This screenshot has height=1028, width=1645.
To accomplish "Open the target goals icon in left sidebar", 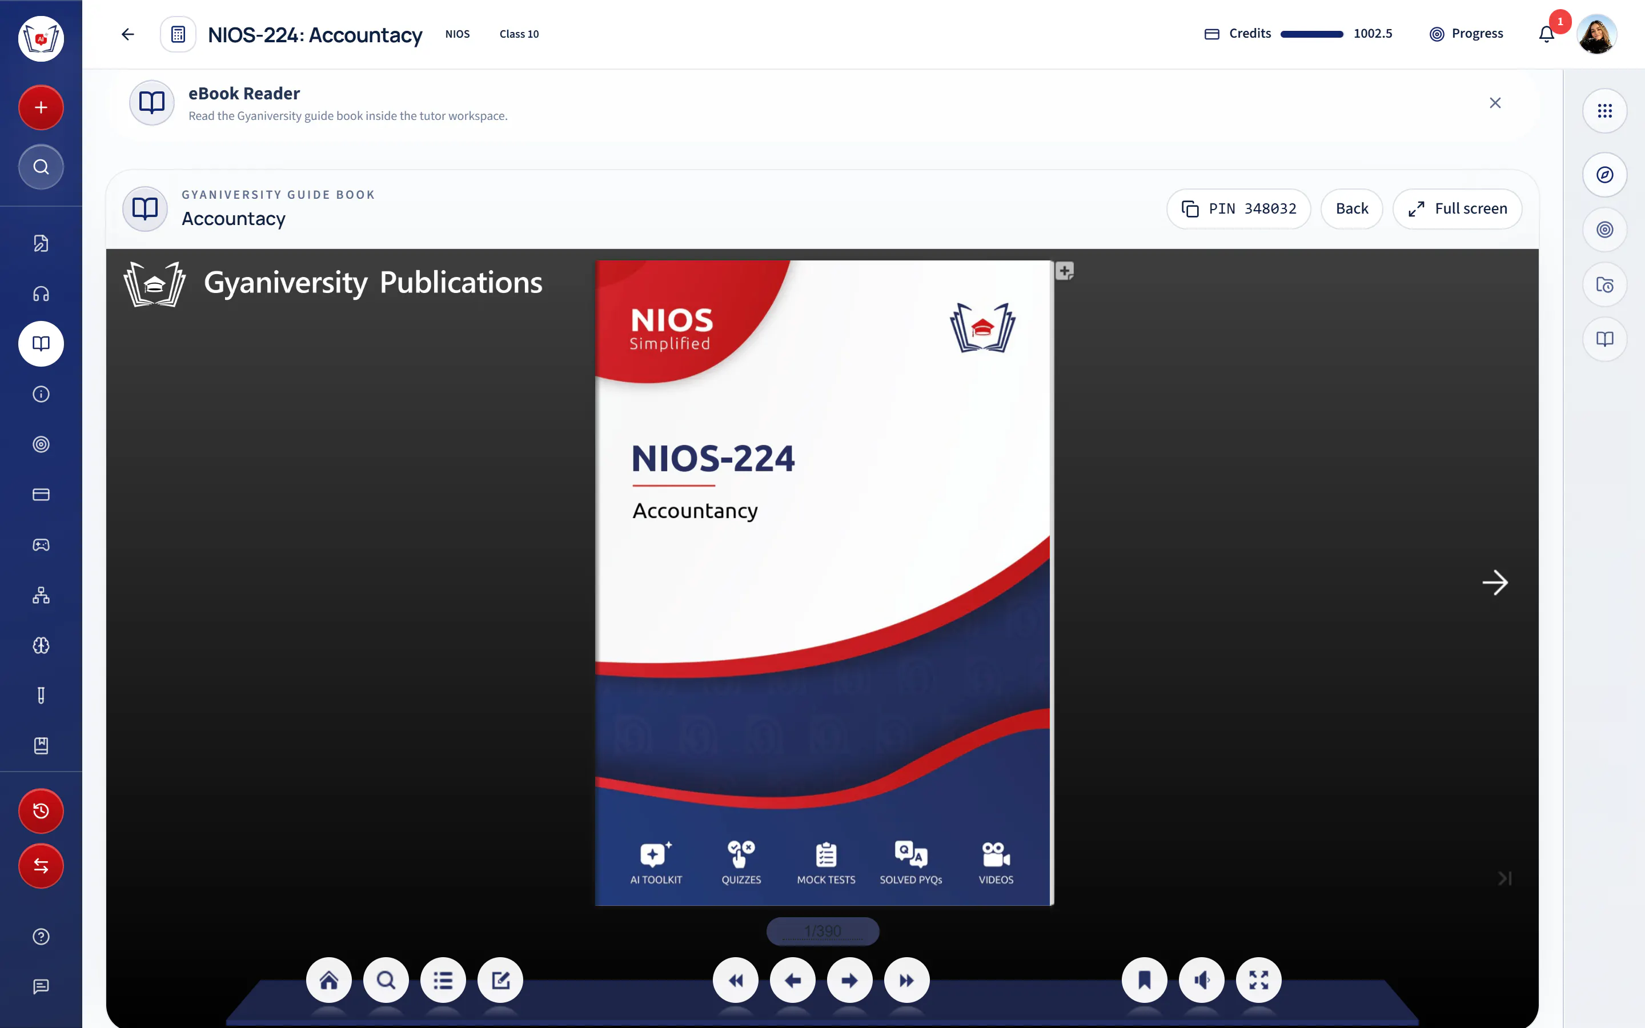I will tap(41, 445).
